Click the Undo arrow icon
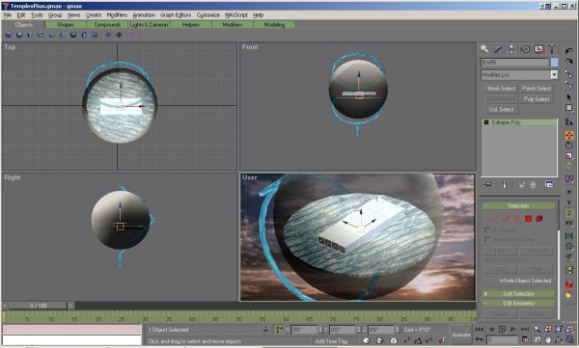Screen dimensions: 579x348 click(569, 50)
